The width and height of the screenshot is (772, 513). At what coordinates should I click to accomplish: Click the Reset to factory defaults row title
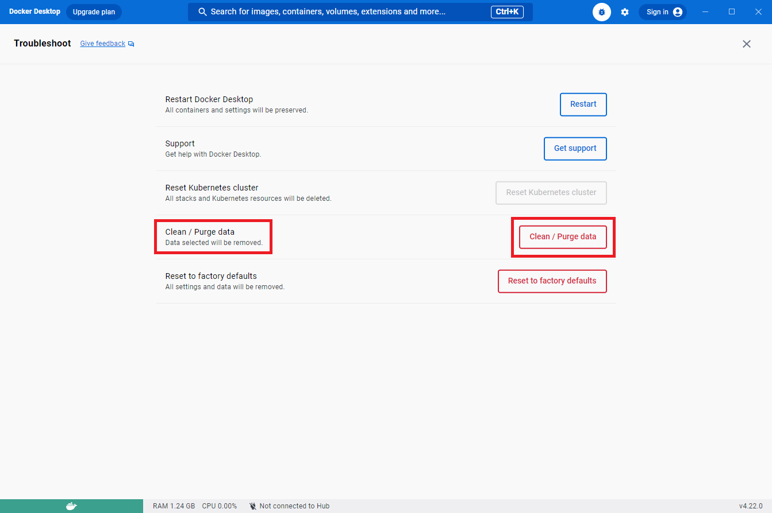pyautogui.click(x=211, y=276)
